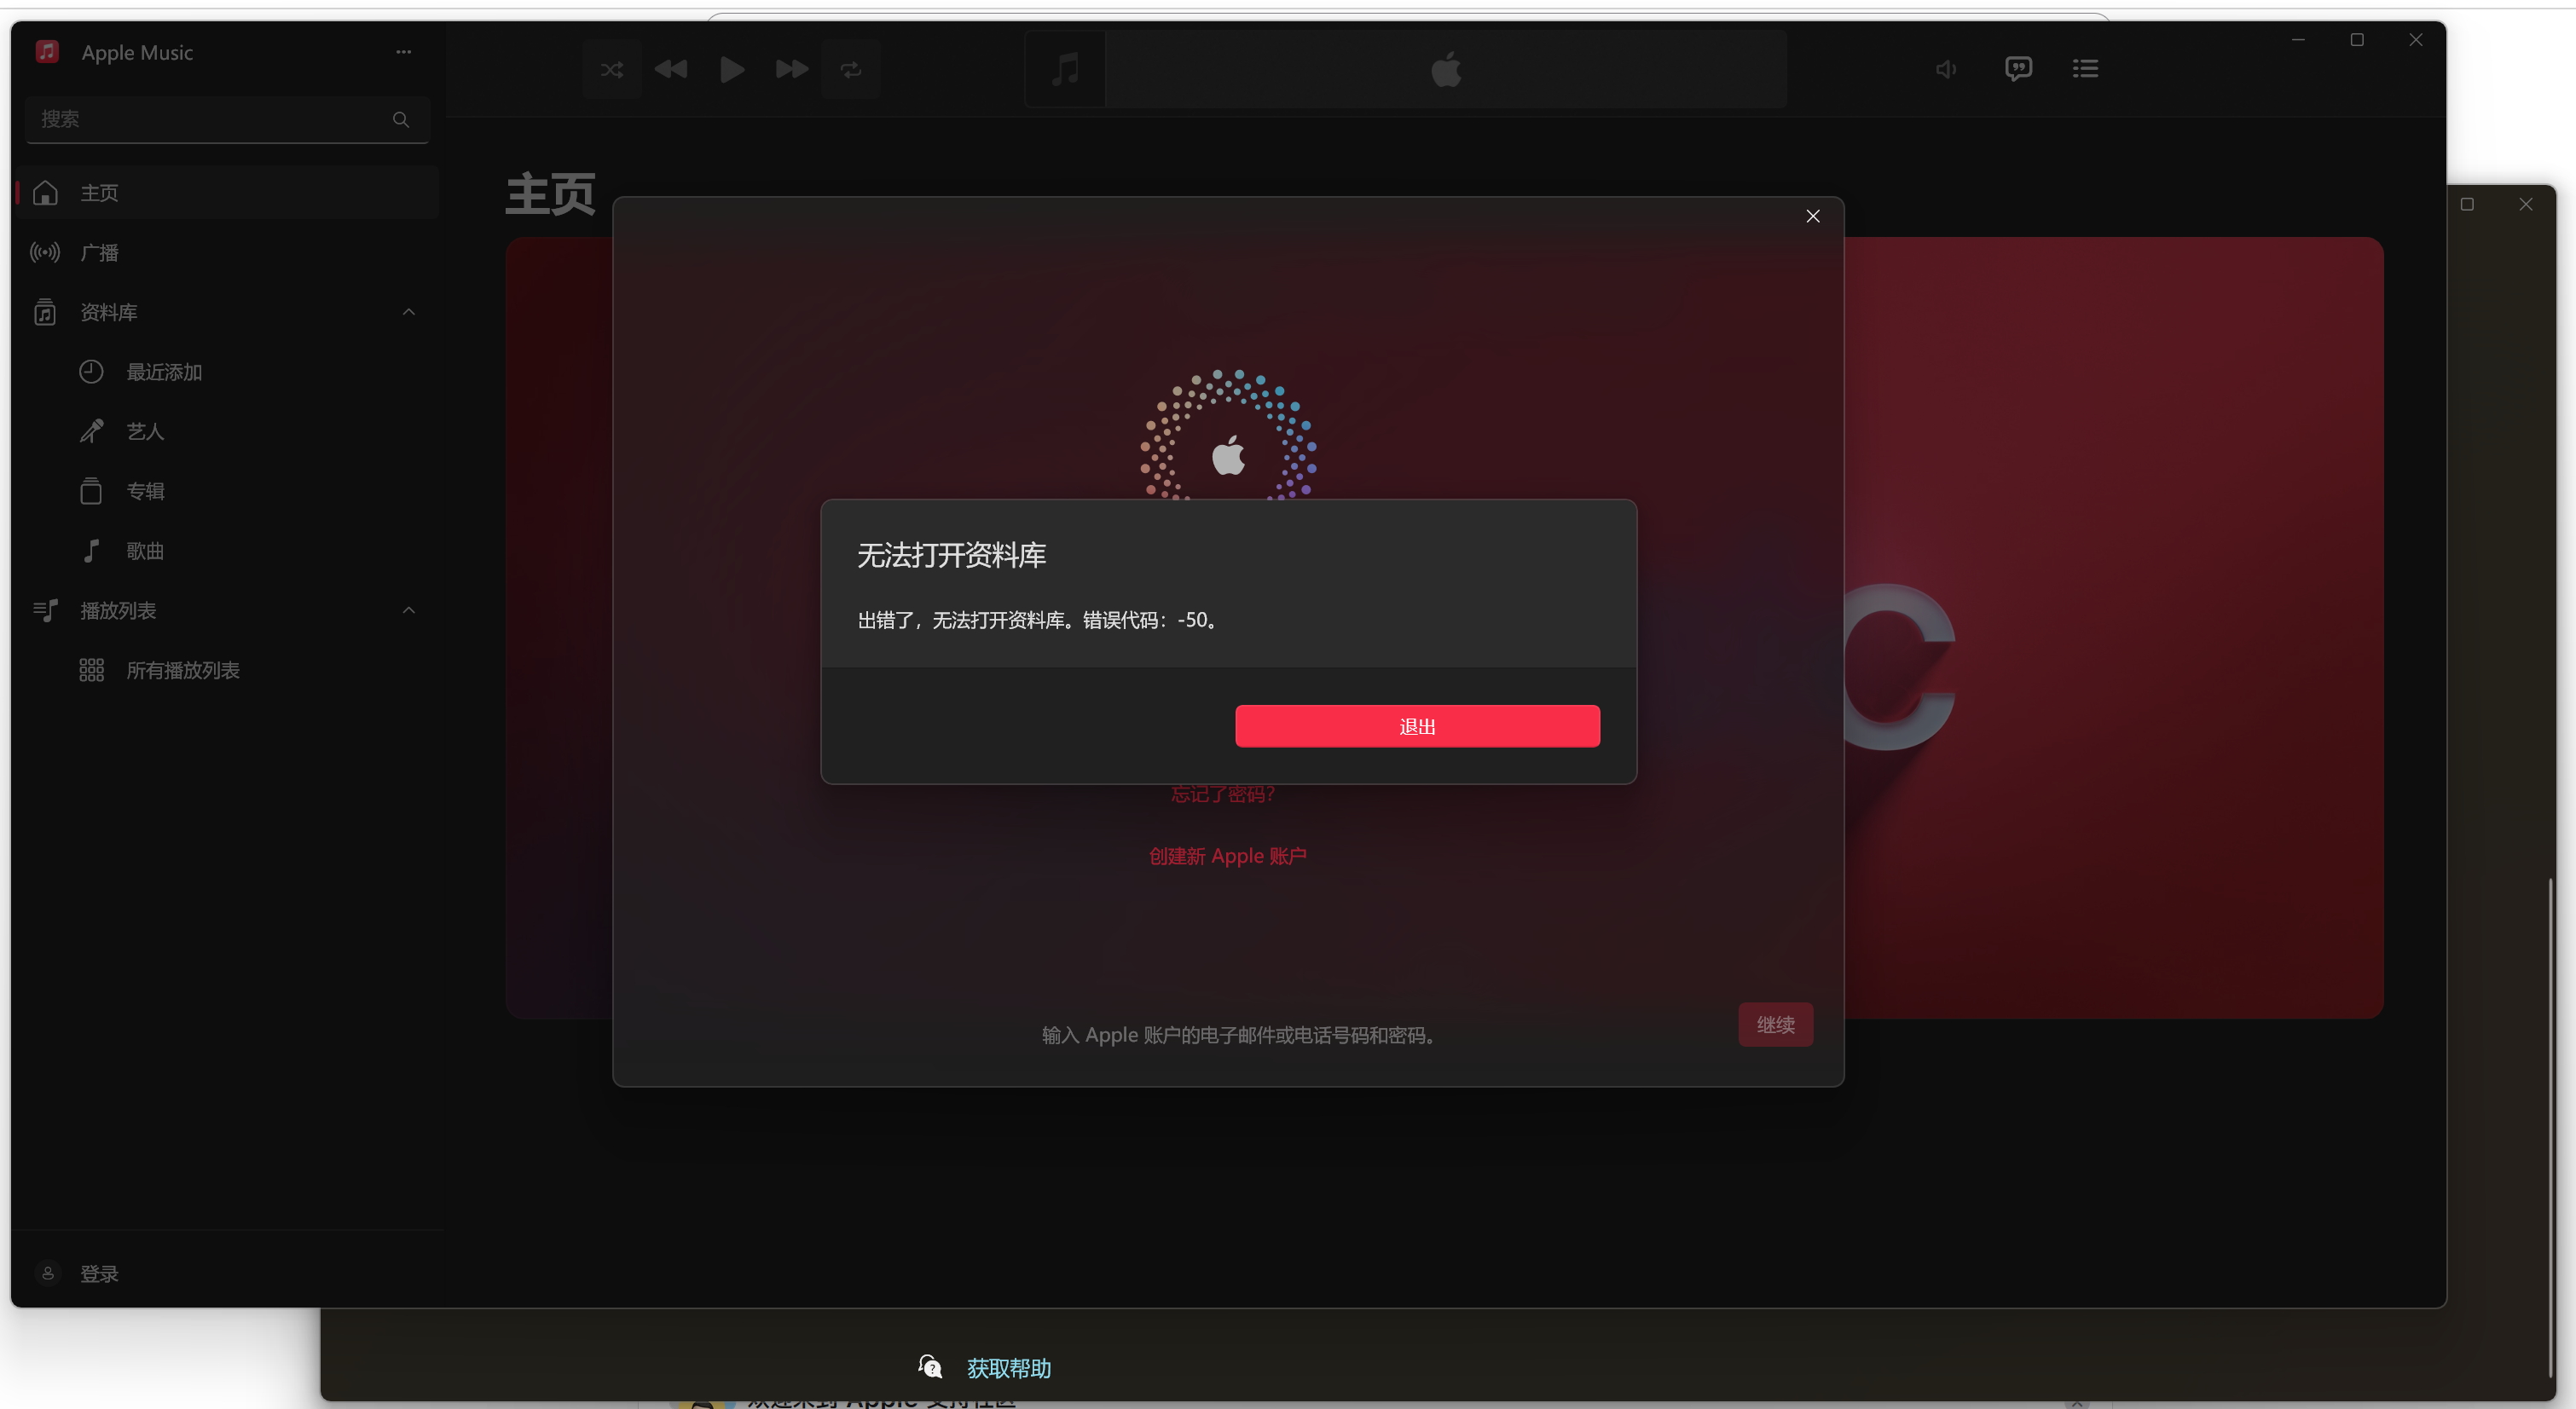
Task: Open 最近添加 in the library
Action: 164,372
